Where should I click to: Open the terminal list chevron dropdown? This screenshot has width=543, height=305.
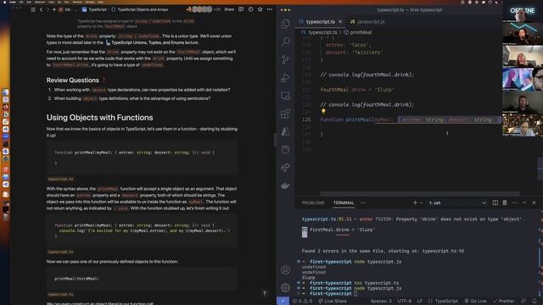484,202
